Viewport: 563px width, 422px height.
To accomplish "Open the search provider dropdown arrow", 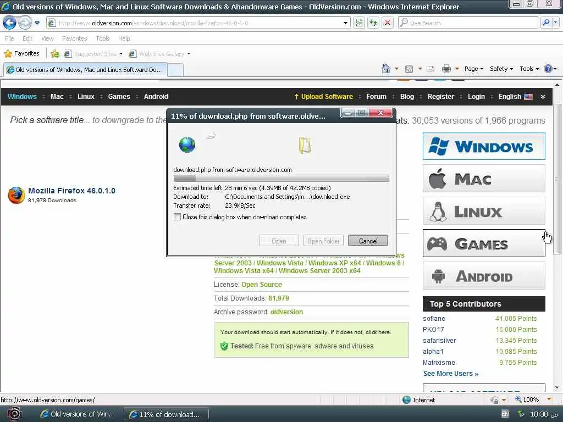I will tap(556, 23).
